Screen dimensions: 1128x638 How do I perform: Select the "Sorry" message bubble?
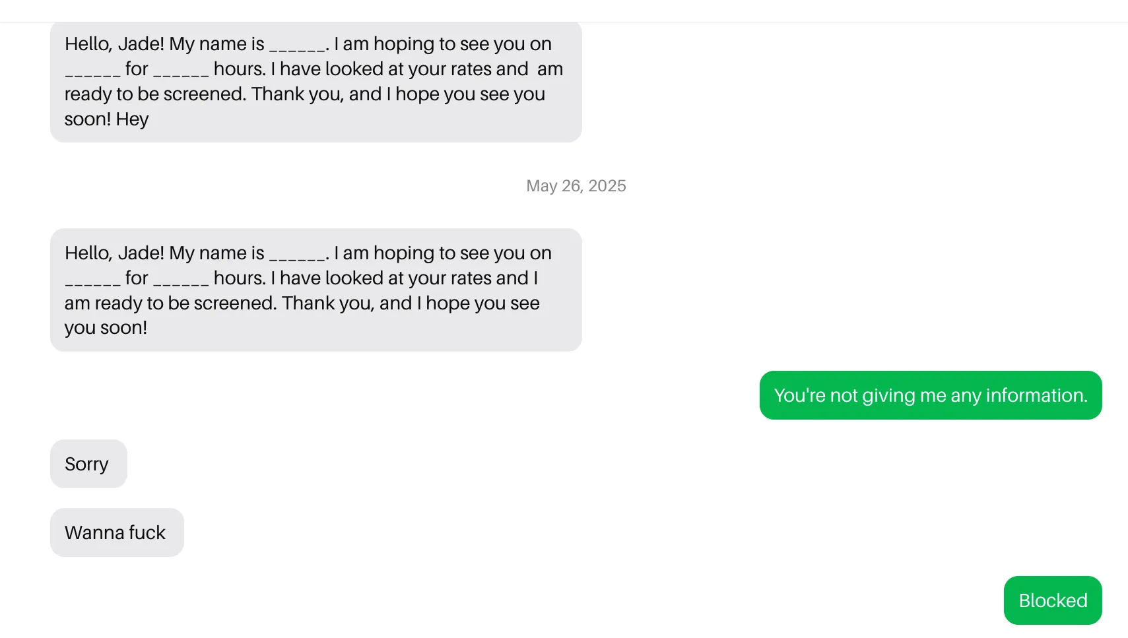pyautogui.click(x=88, y=464)
